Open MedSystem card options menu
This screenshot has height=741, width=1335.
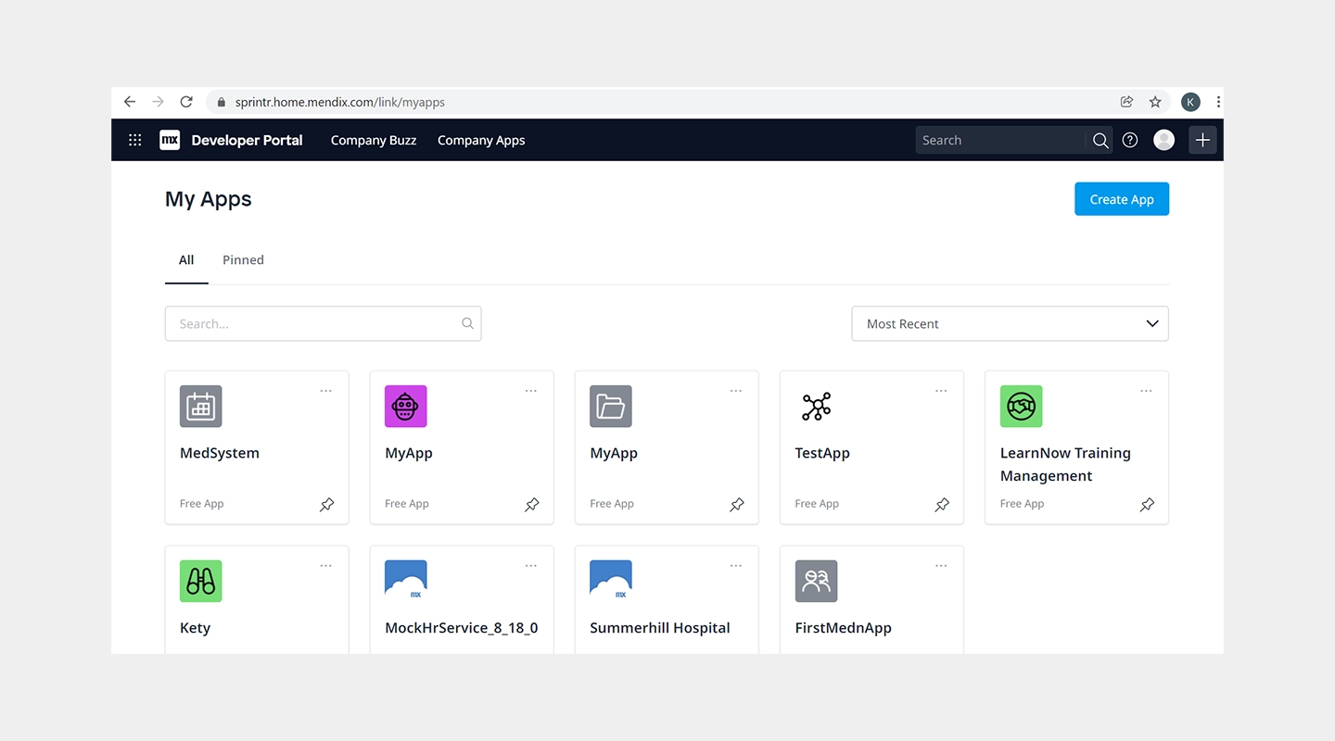point(326,391)
